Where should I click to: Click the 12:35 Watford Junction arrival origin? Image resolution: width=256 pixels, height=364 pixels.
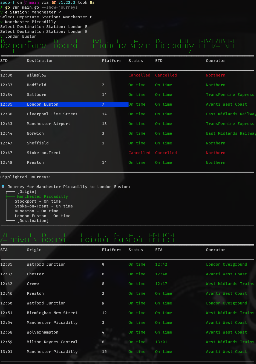pyautogui.click(x=46, y=264)
